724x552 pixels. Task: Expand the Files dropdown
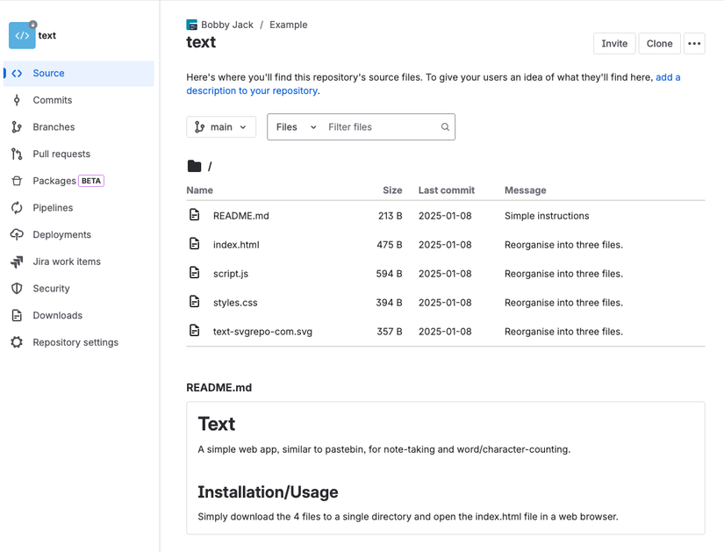click(x=294, y=126)
